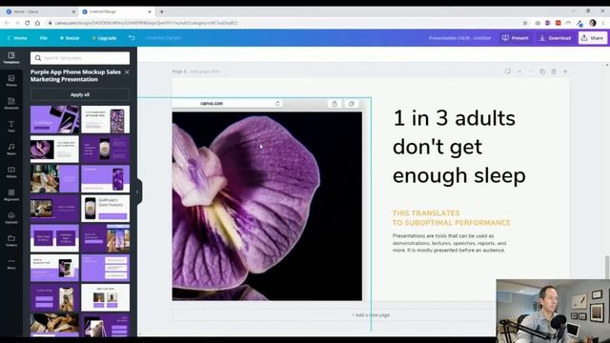Focus the Search templates field
The width and height of the screenshot is (610, 343).
coord(80,58)
